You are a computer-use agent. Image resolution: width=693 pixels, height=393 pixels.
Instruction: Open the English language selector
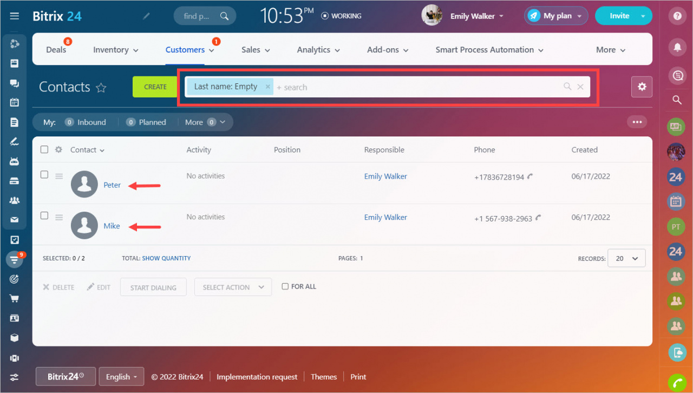[121, 377]
